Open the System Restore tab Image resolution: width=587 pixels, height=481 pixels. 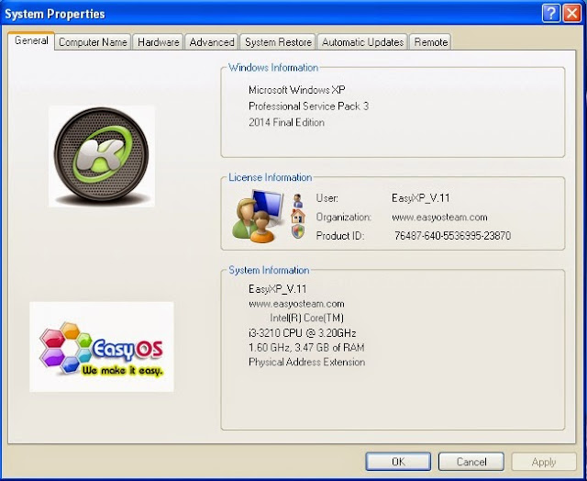278,42
